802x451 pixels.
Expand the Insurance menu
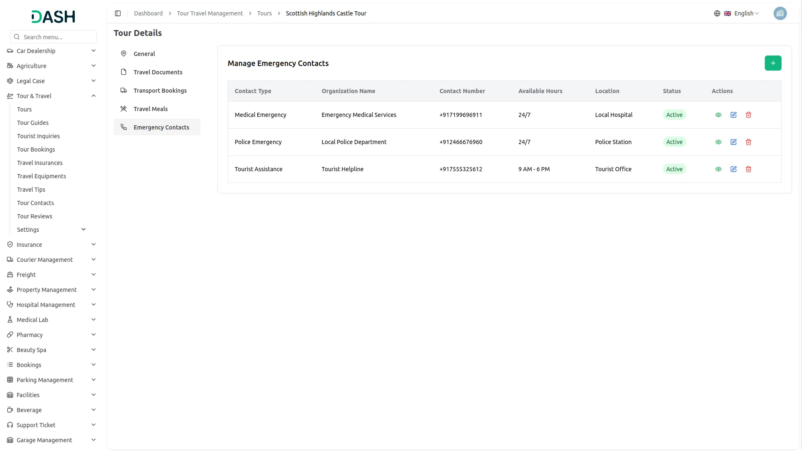[52, 245]
